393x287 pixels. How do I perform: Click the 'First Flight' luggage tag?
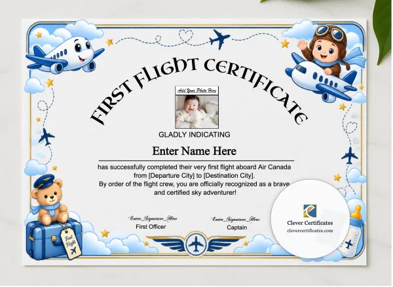[x=71, y=243]
